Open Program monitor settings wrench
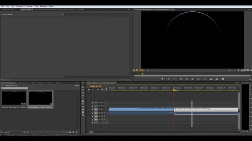Viewport: 252px width, 141px height. click(x=238, y=70)
